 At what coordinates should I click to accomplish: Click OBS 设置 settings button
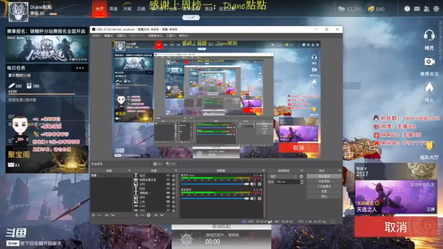[324, 191]
